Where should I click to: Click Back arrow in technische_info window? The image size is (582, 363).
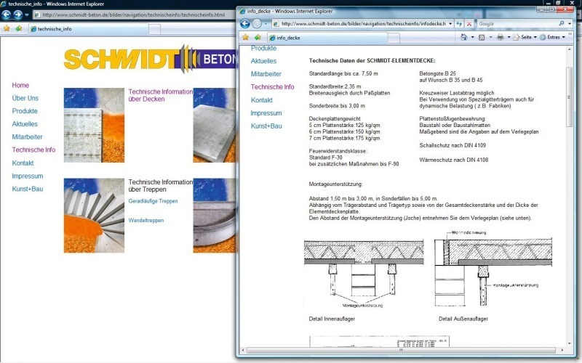[x=7, y=15]
